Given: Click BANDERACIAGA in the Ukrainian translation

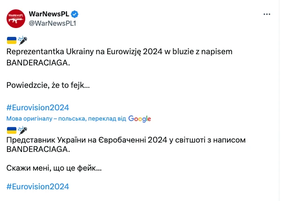Looking at the screenshot, I should tap(38, 149).
